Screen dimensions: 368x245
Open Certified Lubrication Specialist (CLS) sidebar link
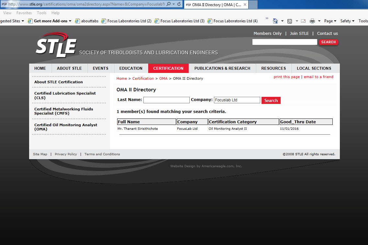[x=65, y=96]
